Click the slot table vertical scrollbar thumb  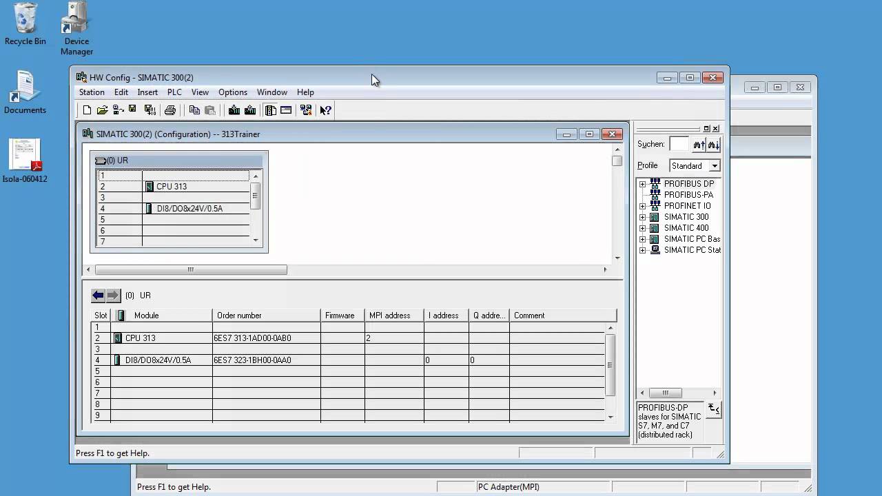[x=610, y=365]
